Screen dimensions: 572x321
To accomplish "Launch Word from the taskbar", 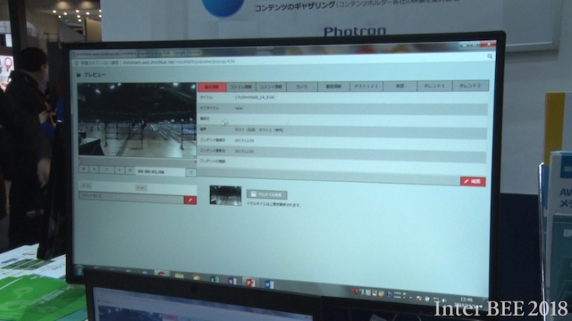I will pos(269,284).
